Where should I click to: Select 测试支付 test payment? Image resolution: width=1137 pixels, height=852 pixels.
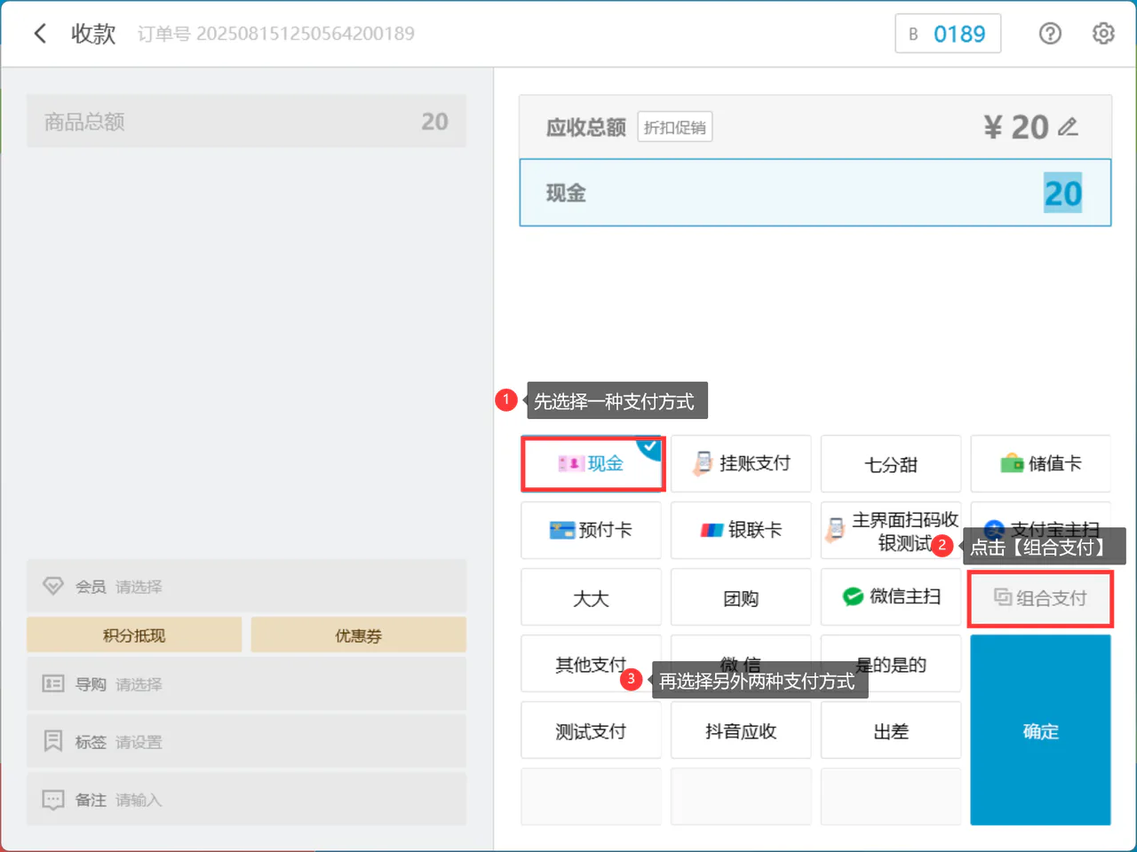[x=592, y=730]
